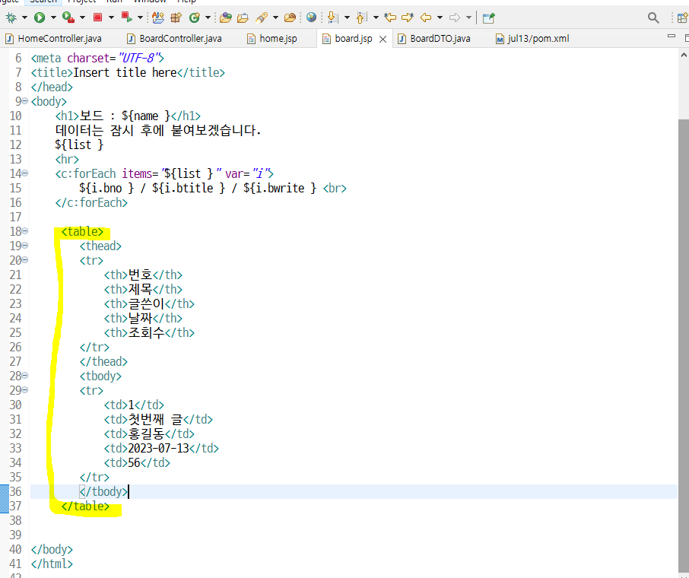Viewport: 689px width, 578px height.
Task: Open the Search flashlight dropdown arrow
Action: pos(275,17)
